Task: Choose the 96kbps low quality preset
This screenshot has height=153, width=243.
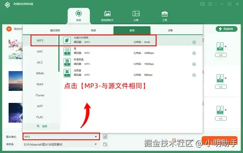Action: pos(131,73)
